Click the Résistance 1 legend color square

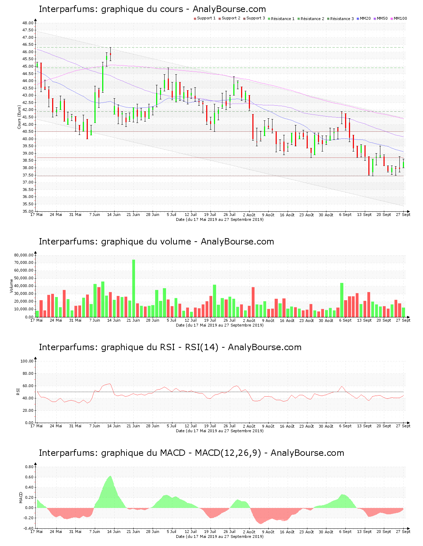point(269,18)
